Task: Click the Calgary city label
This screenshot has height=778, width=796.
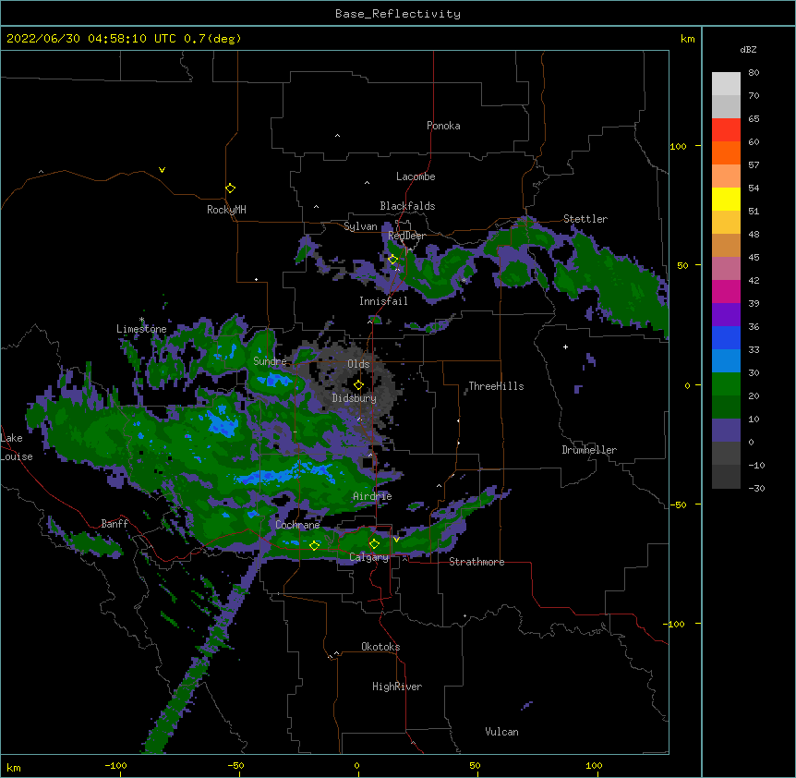Action: coord(369,557)
